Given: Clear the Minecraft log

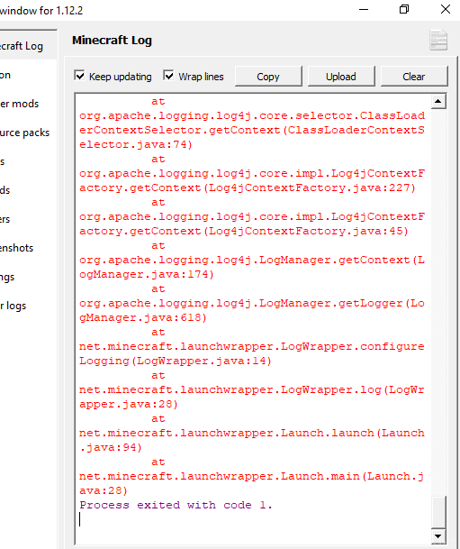Looking at the screenshot, I should tap(414, 77).
